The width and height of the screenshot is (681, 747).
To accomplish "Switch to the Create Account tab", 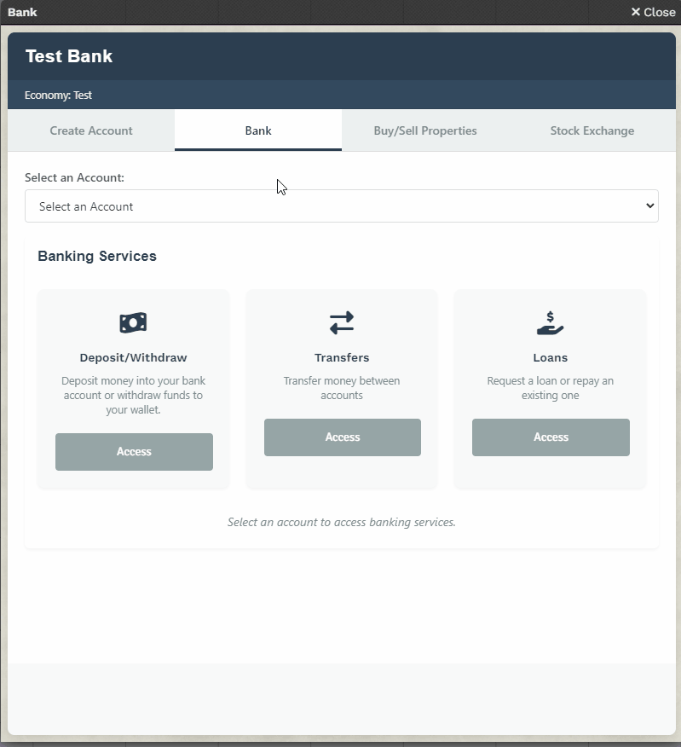I will (x=91, y=130).
